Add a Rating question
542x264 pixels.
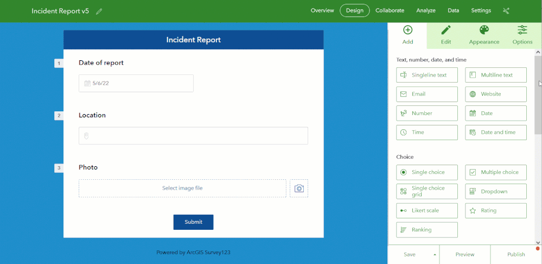[x=496, y=210]
